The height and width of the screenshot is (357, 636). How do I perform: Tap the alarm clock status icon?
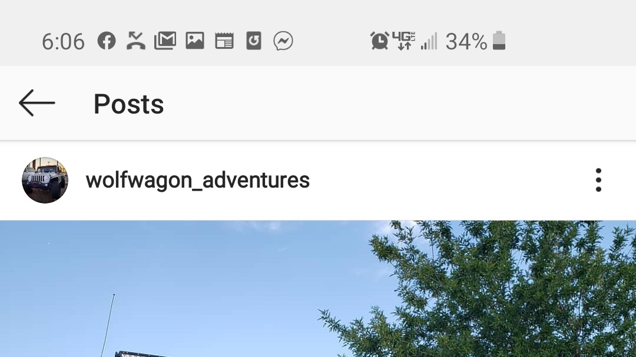[x=380, y=41]
